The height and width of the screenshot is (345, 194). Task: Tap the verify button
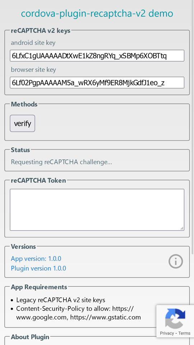coord(22,123)
